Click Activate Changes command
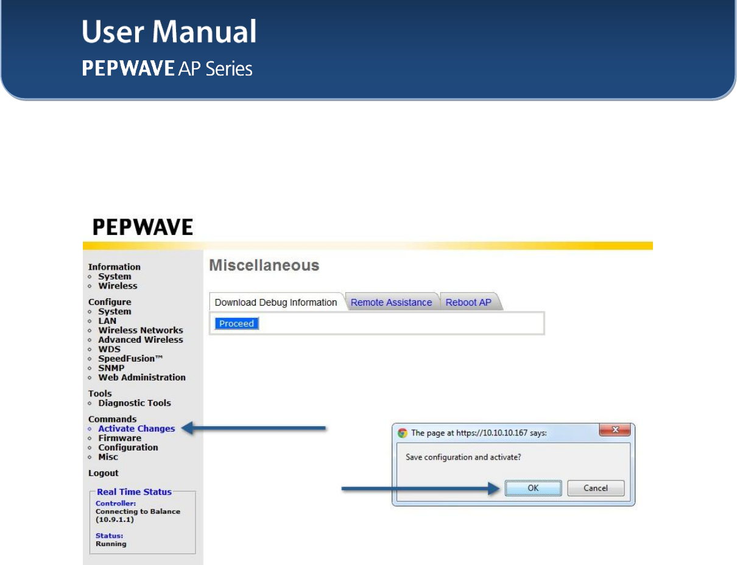 [x=136, y=429]
